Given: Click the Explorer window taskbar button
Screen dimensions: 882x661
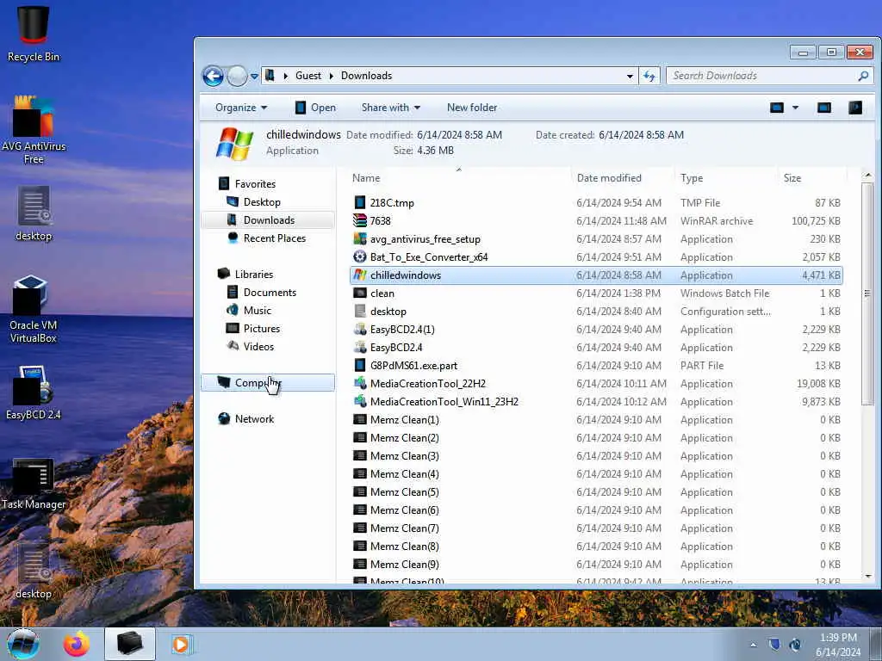Looking at the screenshot, I should tap(130, 644).
